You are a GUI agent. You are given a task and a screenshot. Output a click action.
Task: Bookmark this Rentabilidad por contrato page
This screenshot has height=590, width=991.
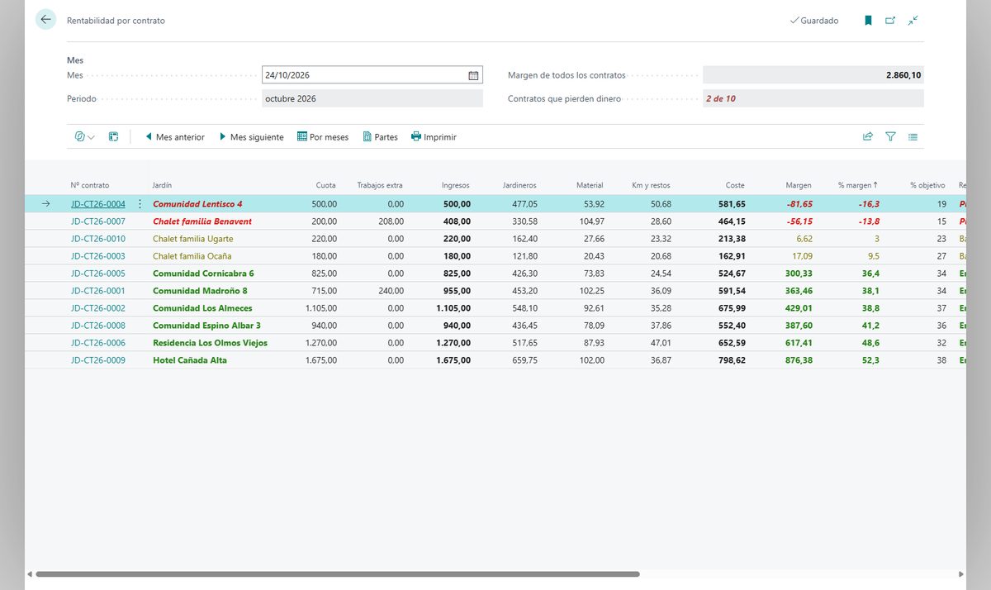click(x=868, y=21)
